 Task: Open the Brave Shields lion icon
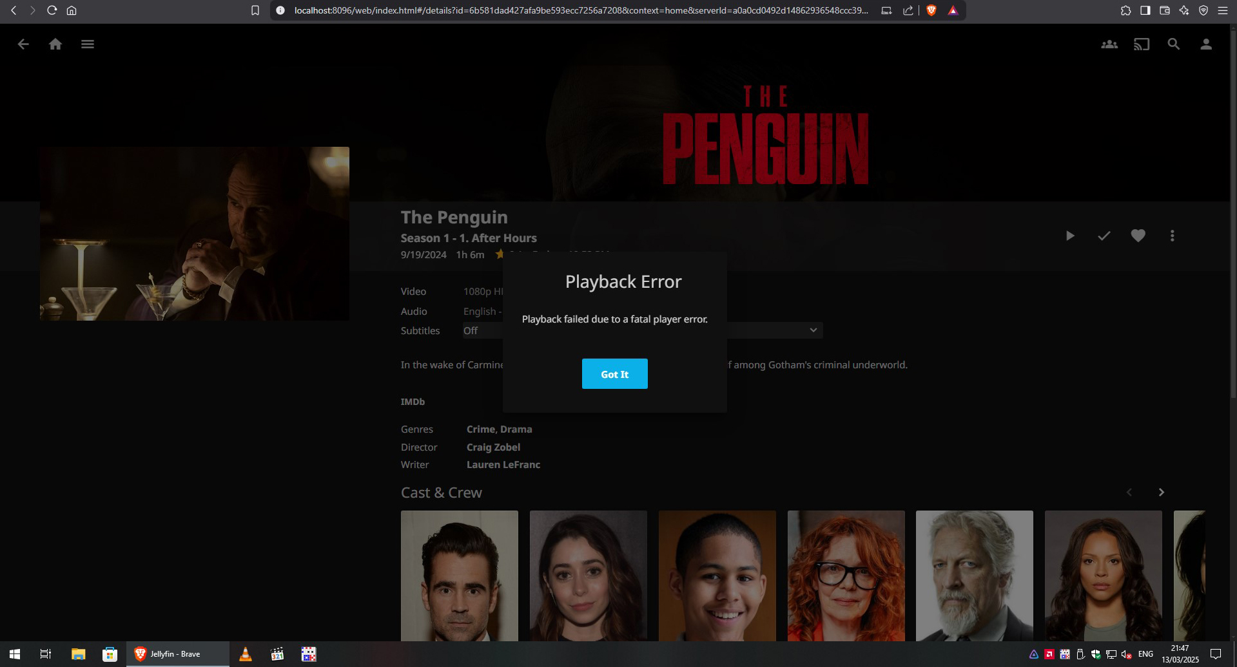tap(931, 10)
